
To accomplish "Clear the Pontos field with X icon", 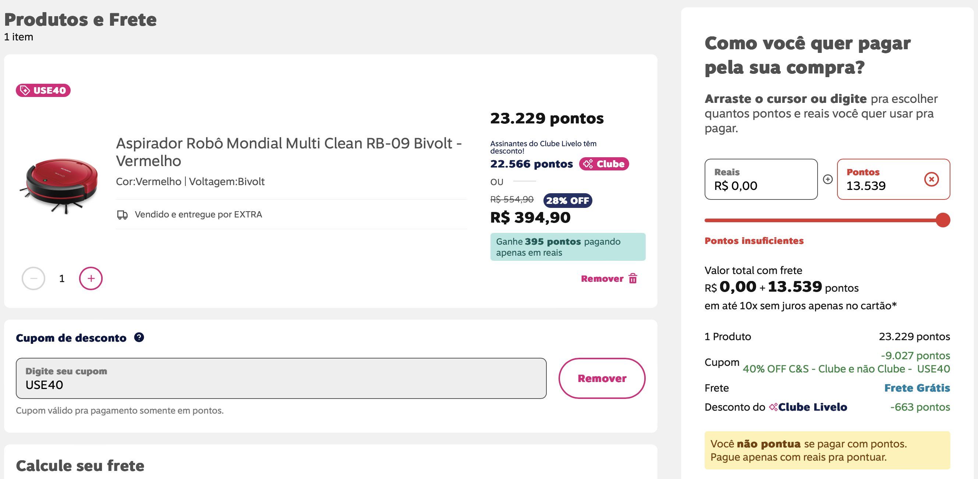I will (x=931, y=179).
